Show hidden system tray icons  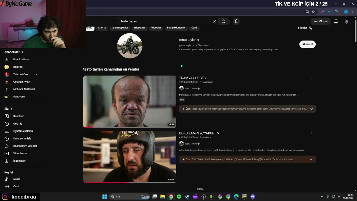pyautogui.click(x=322, y=197)
